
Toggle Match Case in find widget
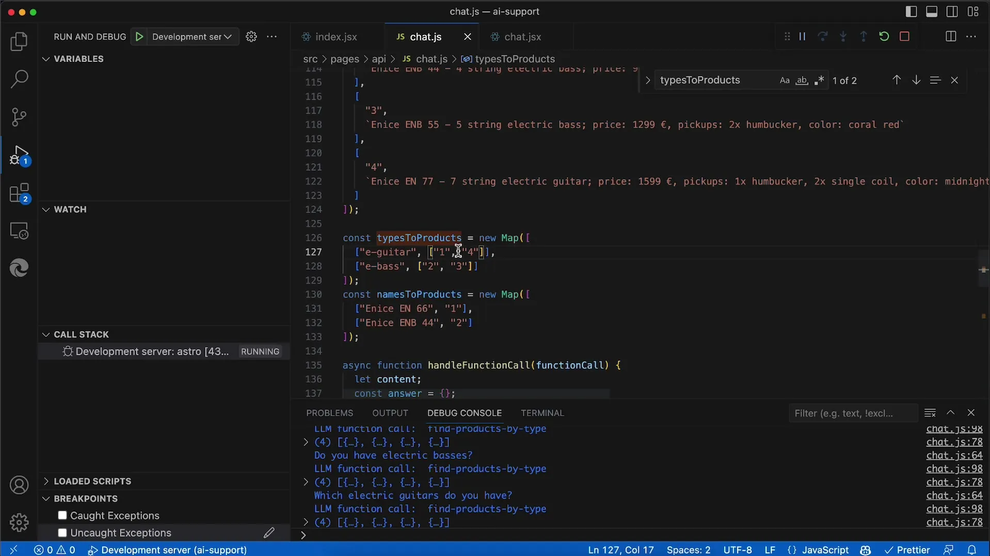point(785,80)
